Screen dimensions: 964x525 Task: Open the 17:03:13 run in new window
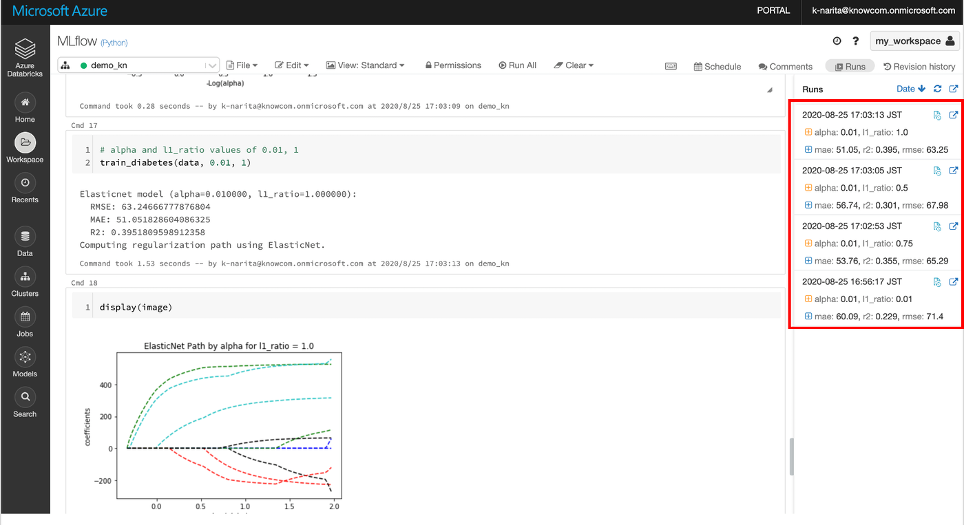[x=954, y=115]
